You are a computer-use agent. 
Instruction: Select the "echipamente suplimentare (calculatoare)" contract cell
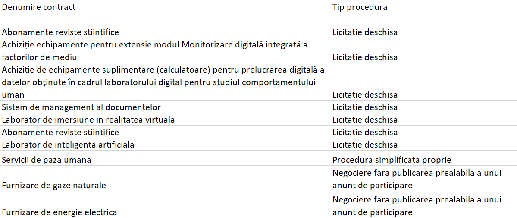[163, 82]
